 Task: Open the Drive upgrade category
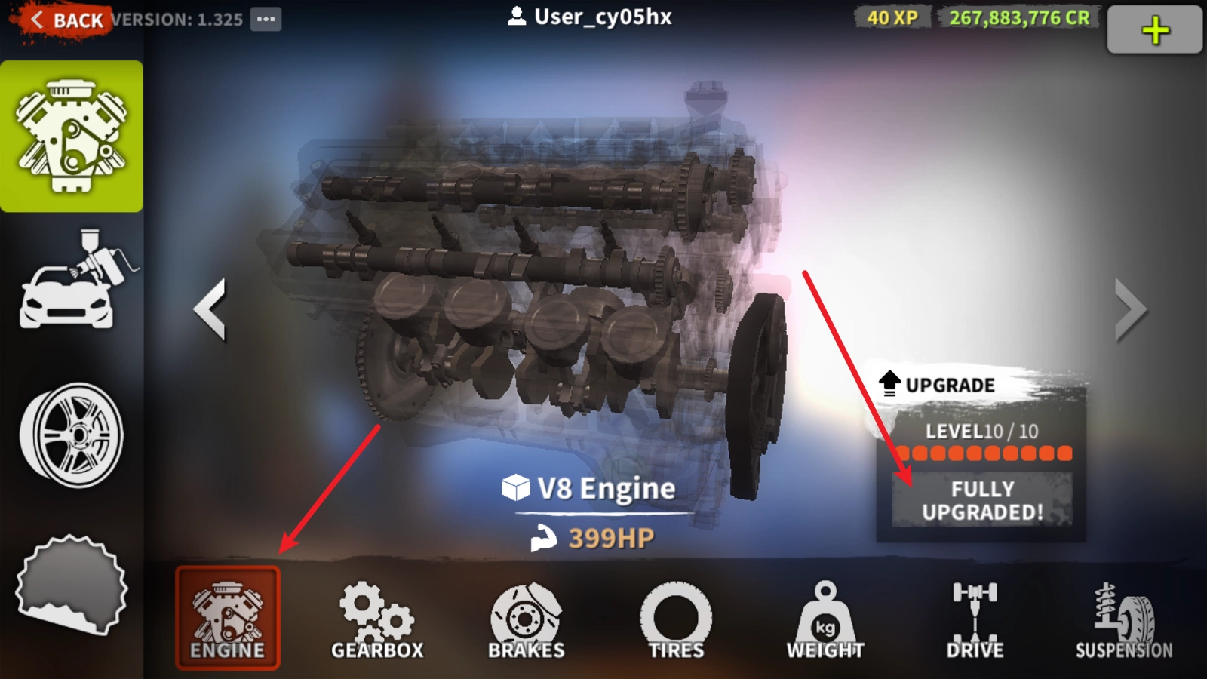[x=975, y=620]
